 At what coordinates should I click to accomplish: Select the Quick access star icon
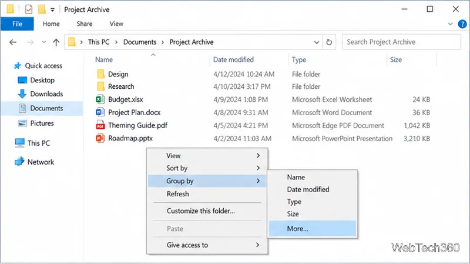(x=18, y=66)
